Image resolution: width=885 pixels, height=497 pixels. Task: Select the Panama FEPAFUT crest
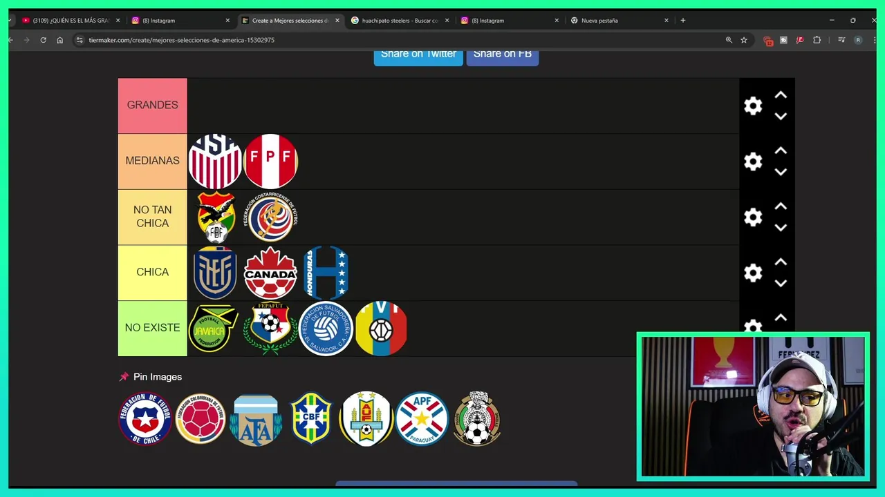click(270, 328)
